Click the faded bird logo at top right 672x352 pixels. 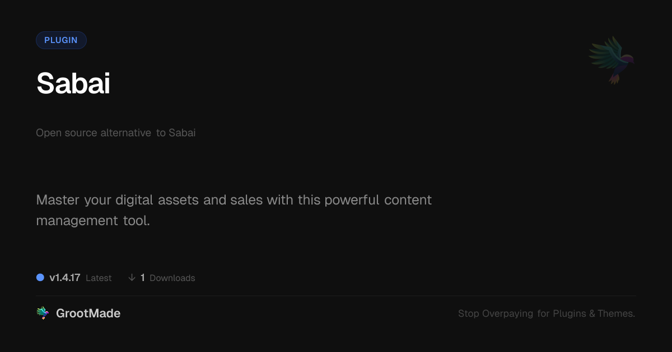(612, 60)
